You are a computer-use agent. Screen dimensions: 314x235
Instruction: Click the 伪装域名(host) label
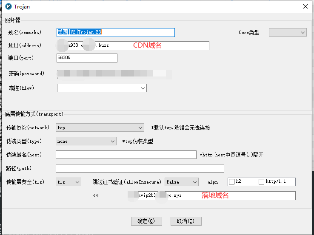tap(24, 155)
